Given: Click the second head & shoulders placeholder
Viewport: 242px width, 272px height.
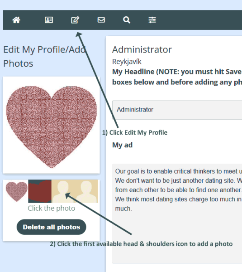Looking at the screenshot, I should click(x=86, y=191).
